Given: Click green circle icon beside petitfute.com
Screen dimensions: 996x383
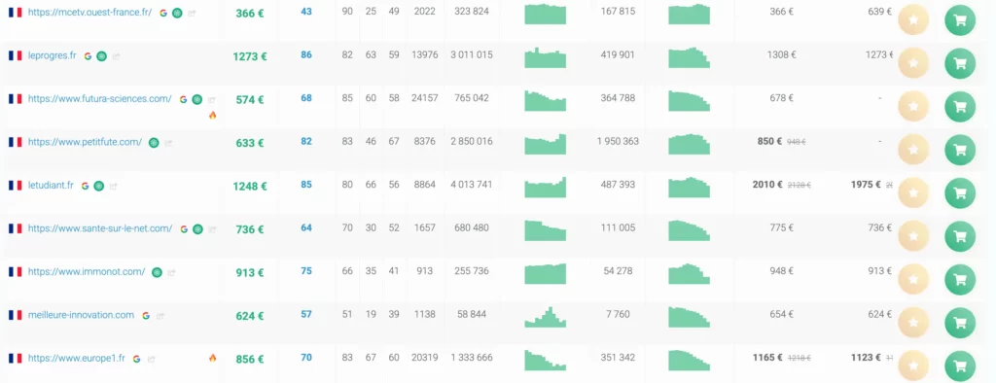Looking at the screenshot, I should click(x=154, y=142).
